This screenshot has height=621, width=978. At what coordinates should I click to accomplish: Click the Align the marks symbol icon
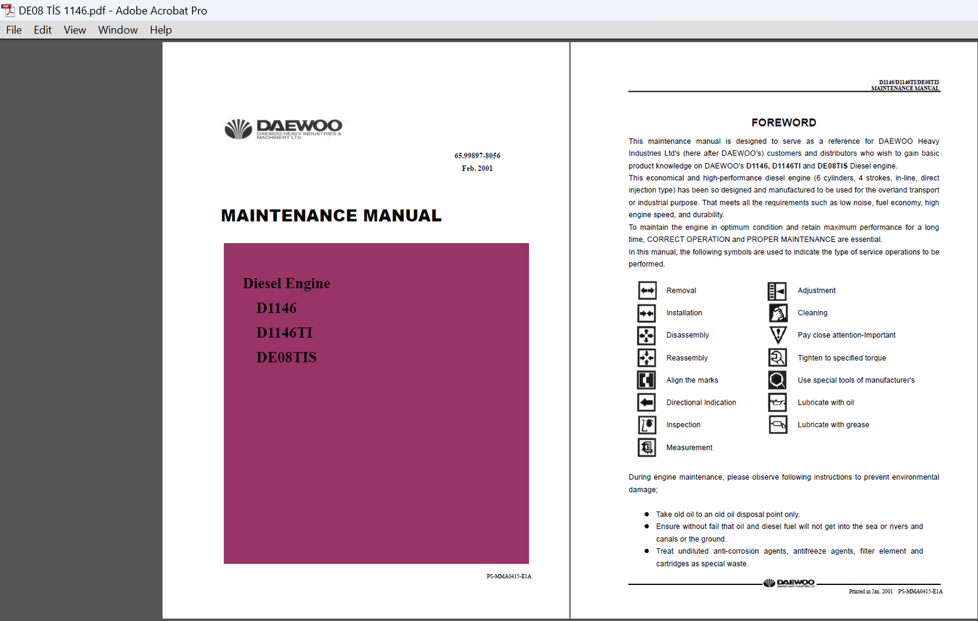click(x=647, y=380)
